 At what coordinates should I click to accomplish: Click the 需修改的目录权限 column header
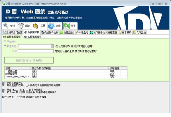[x=70, y=68]
